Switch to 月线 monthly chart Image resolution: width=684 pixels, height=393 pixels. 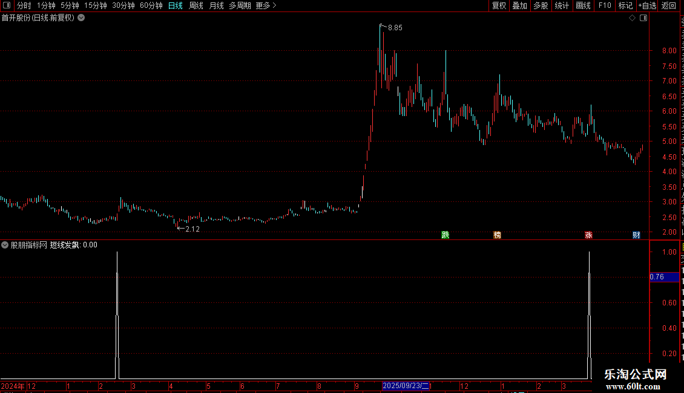[x=216, y=5]
